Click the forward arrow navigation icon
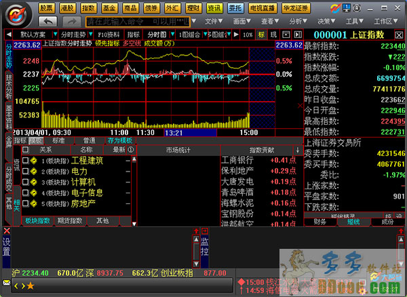Screen dimensions: 407x297 point(68,22)
